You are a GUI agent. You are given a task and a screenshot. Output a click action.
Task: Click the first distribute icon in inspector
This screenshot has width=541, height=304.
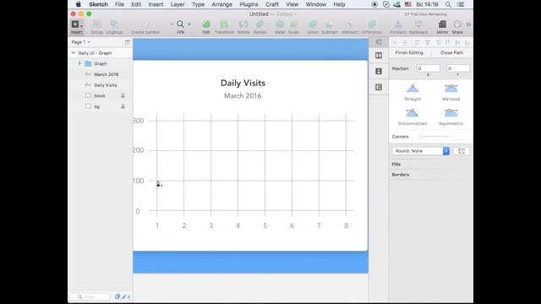395,42
